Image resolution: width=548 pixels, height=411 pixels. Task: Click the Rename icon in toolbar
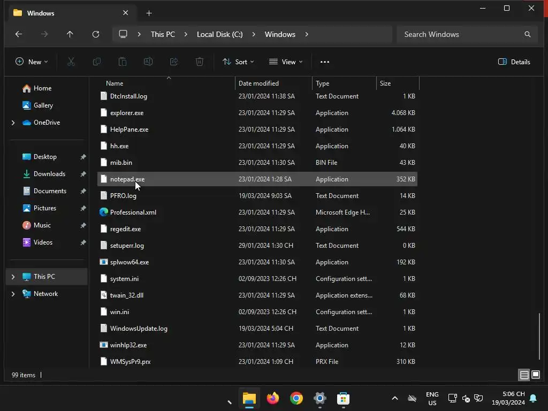[x=148, y=62]
